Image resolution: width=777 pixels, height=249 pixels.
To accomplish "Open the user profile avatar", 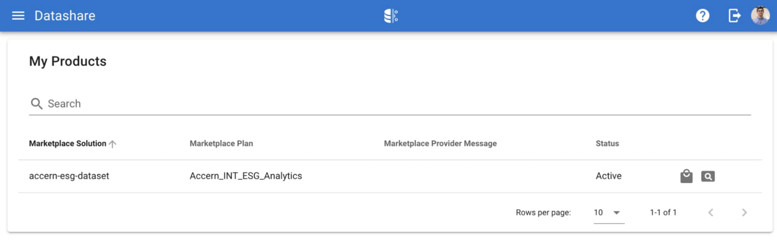I will [x=760, y=16].
